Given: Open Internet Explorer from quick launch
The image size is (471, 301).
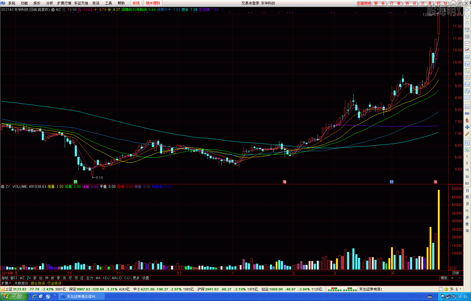Looking at the screenshot, I should click(x=34, y=297).
